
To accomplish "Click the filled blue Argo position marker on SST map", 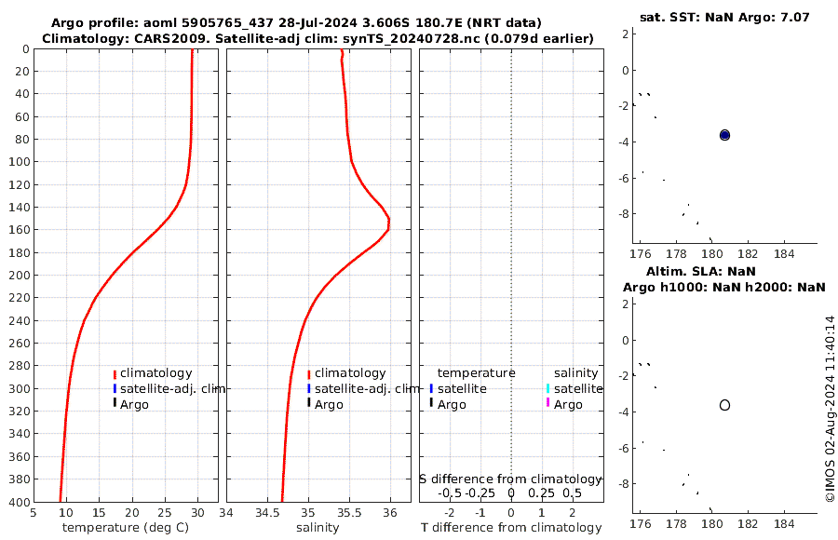I will (x=724, y=135).
